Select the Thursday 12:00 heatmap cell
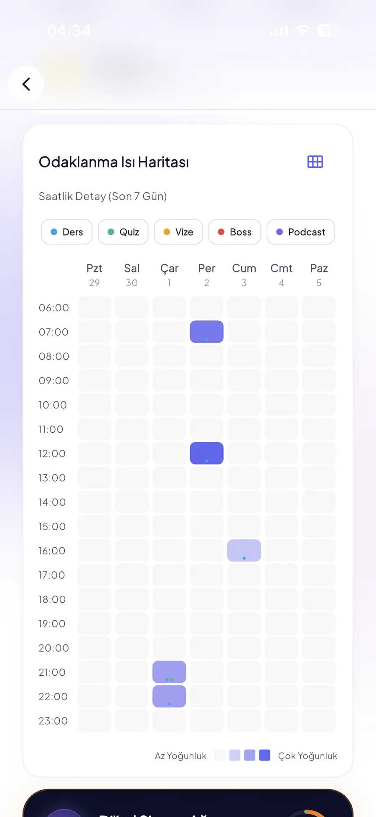Image resolution: width=376 pixels, height=817 pixels. pyautogui.click(x=207, y=453)
